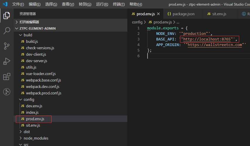The height and width of the screenshot is (146, 250).
Task: Open the Source Control view icon
Action: (7, 46)
